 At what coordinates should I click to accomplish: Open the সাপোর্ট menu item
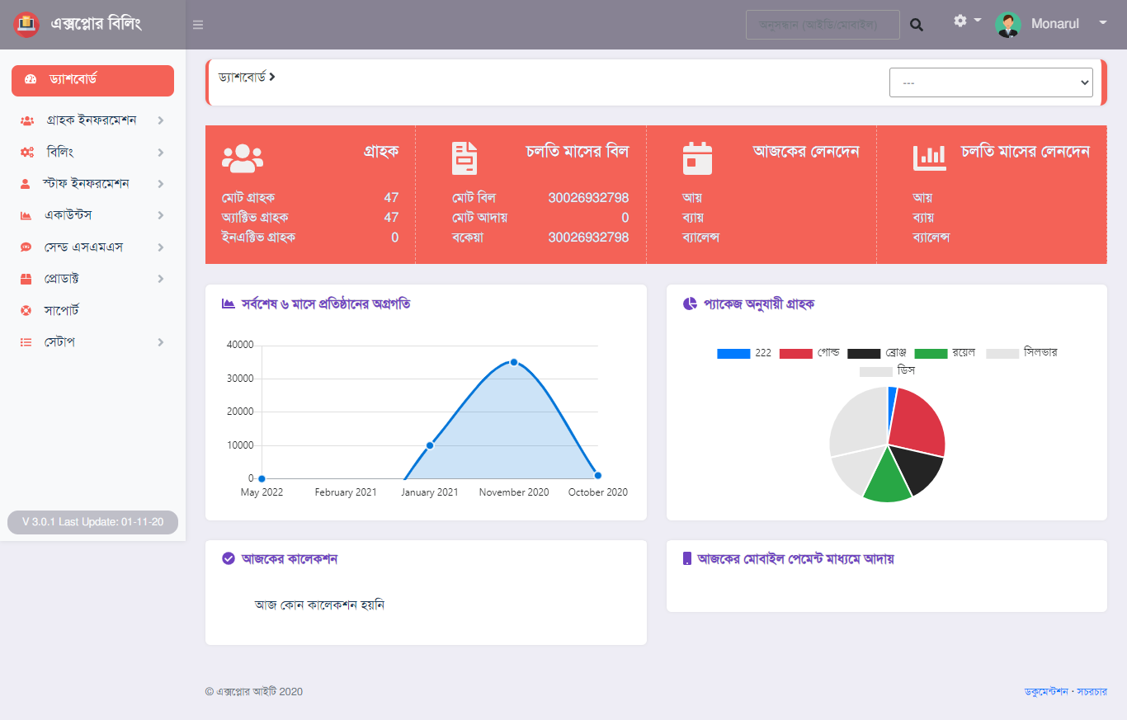pyautogui.click(x=92, y=310)
